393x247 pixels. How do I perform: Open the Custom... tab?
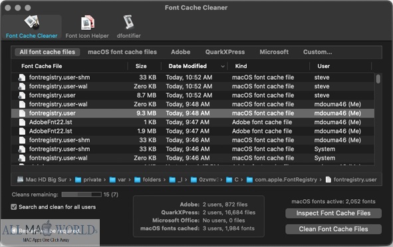(x=318, y=52)
